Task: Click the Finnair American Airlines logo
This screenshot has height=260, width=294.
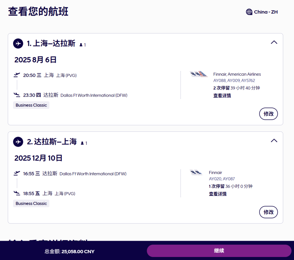Action: 199,74
